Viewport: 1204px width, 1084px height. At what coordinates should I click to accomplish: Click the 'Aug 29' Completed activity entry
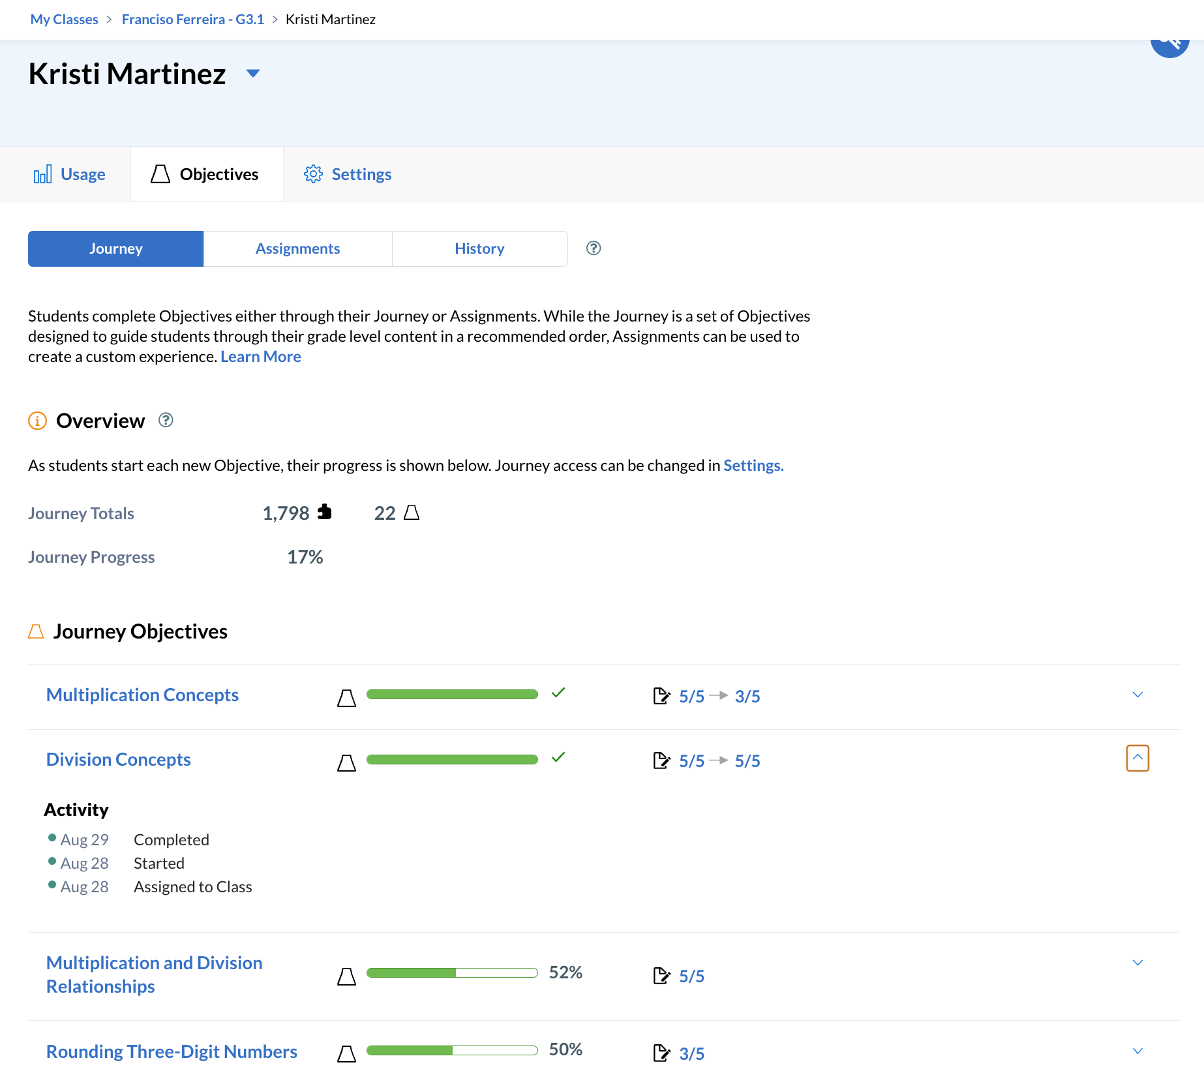tap(129, 840)
